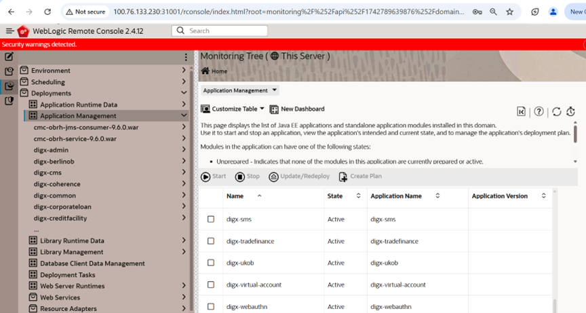
Task: Toggle the hamburger navigation menu icon
Action: pyautogui.click(x=9, y=31)
